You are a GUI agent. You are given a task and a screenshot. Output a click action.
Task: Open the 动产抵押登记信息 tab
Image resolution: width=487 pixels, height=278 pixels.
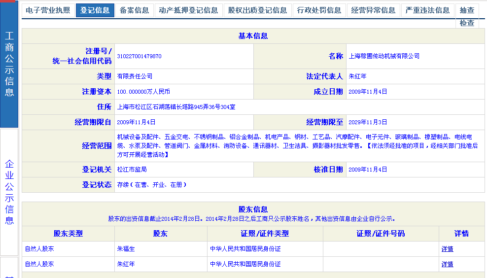click(x=188, y=10)
